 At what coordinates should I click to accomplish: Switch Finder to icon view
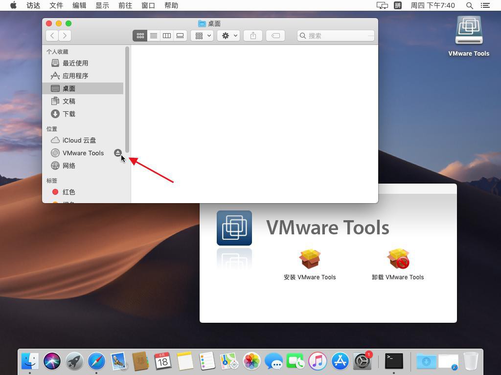tap(140, 36)
